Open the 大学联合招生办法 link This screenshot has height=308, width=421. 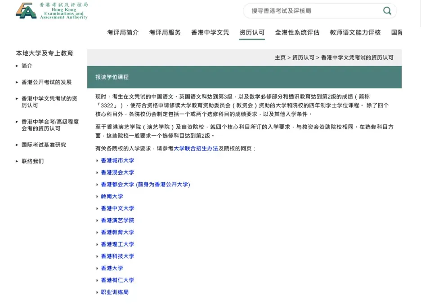click(196, 148)
